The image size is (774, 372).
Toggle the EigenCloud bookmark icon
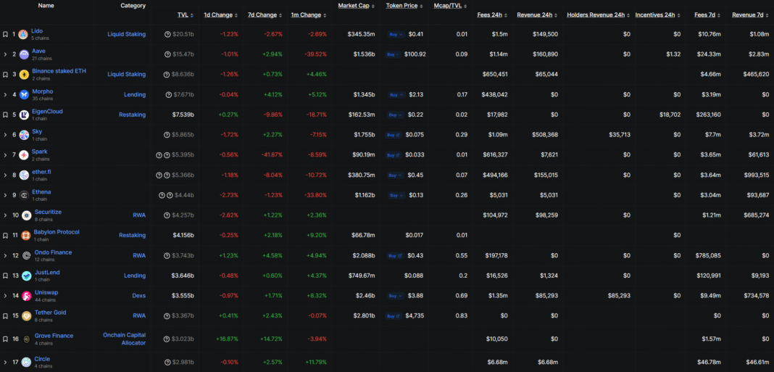click(x=5, y=115)
